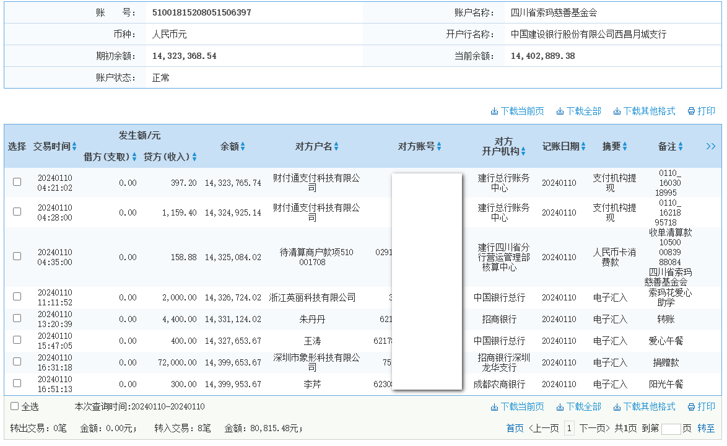Click current balance 14,402,889.38
This screenshot has width=727, height=446.
coord(542,56)
